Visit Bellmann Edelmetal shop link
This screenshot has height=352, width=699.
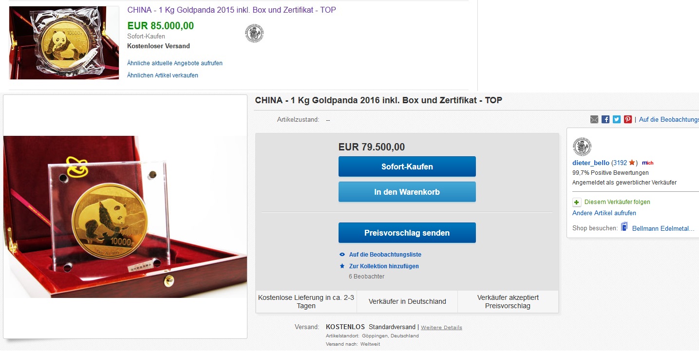pyautogui.click(x=663, y=228)
